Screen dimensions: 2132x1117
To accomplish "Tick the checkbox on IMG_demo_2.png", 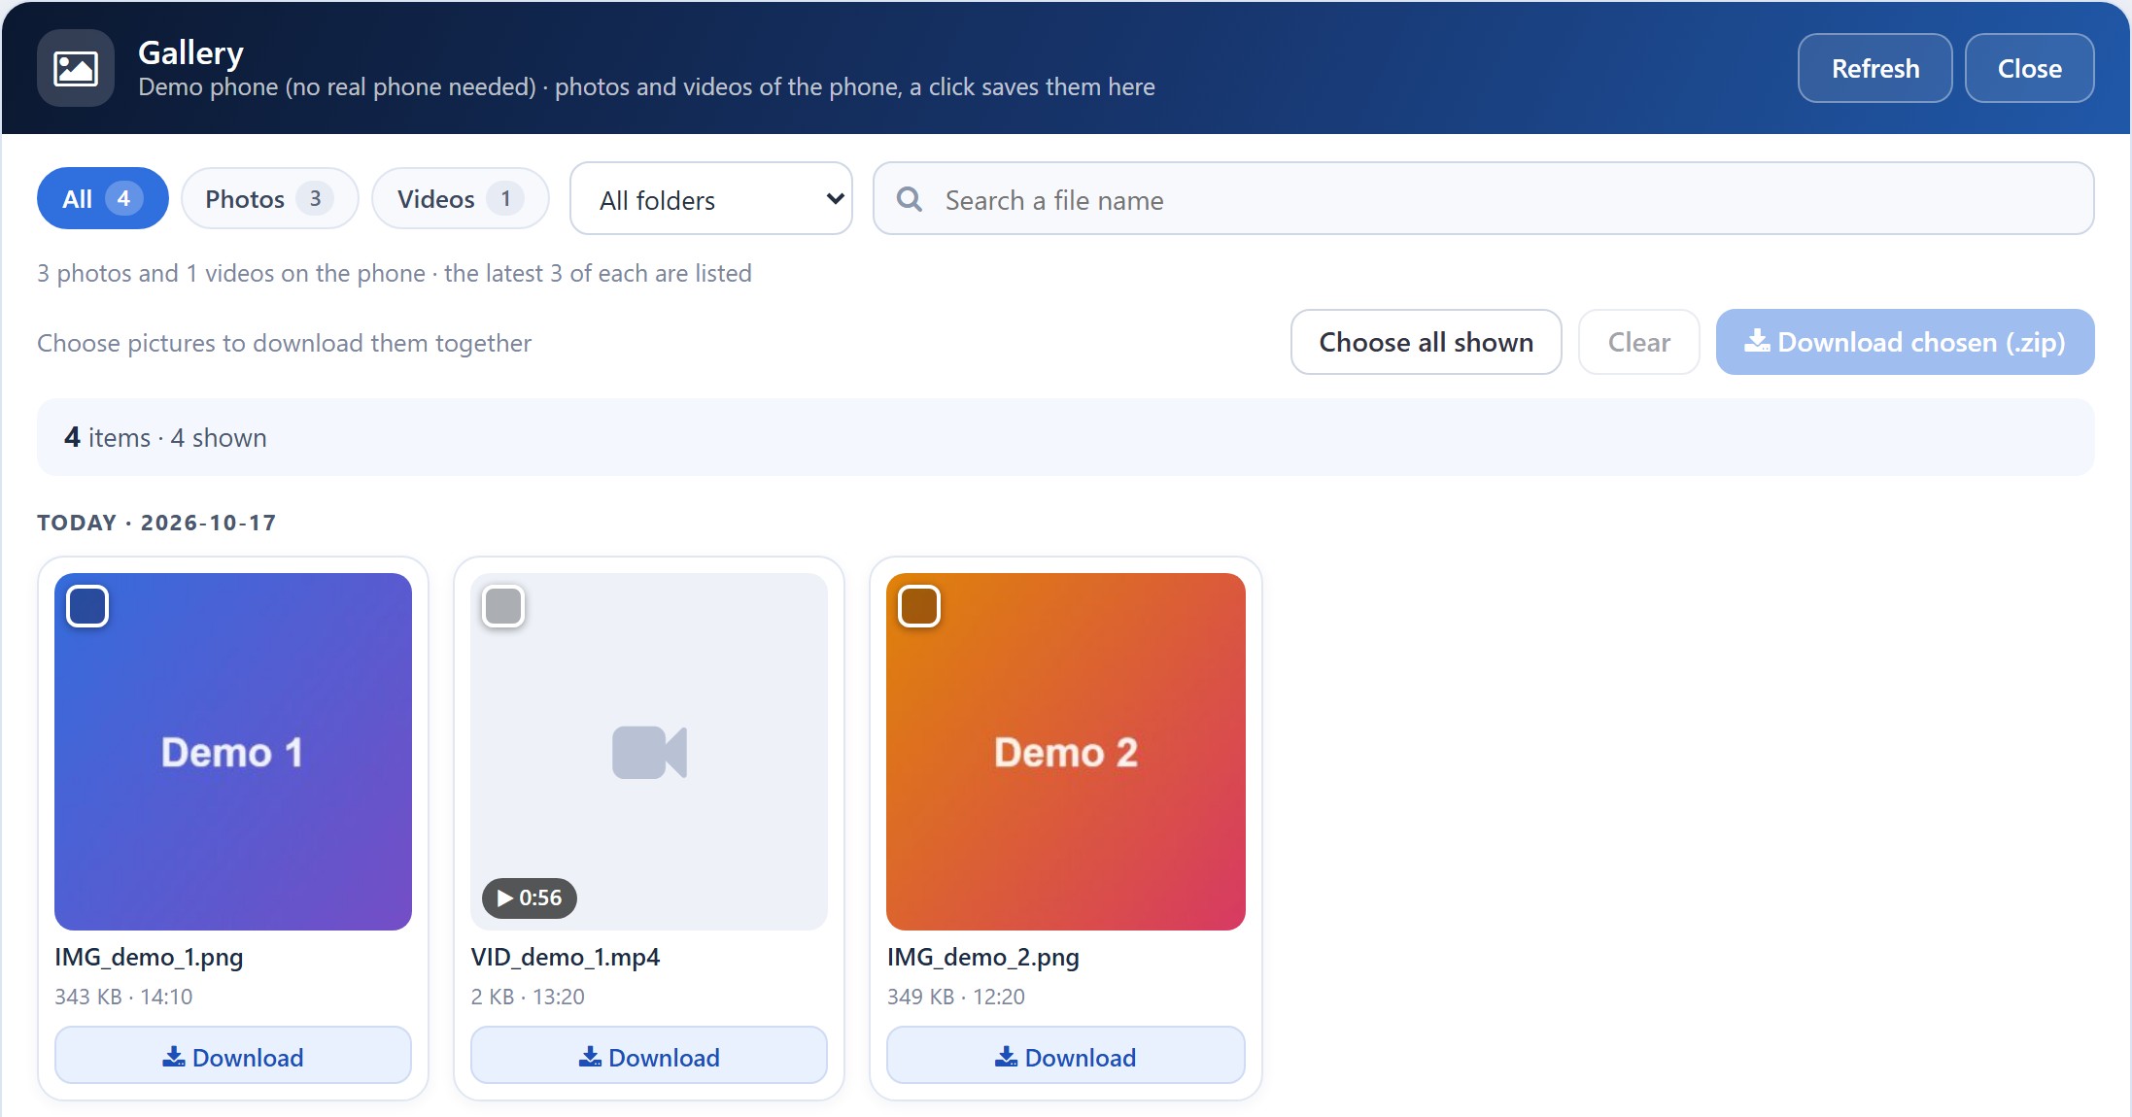I will (x=919, y=606).
